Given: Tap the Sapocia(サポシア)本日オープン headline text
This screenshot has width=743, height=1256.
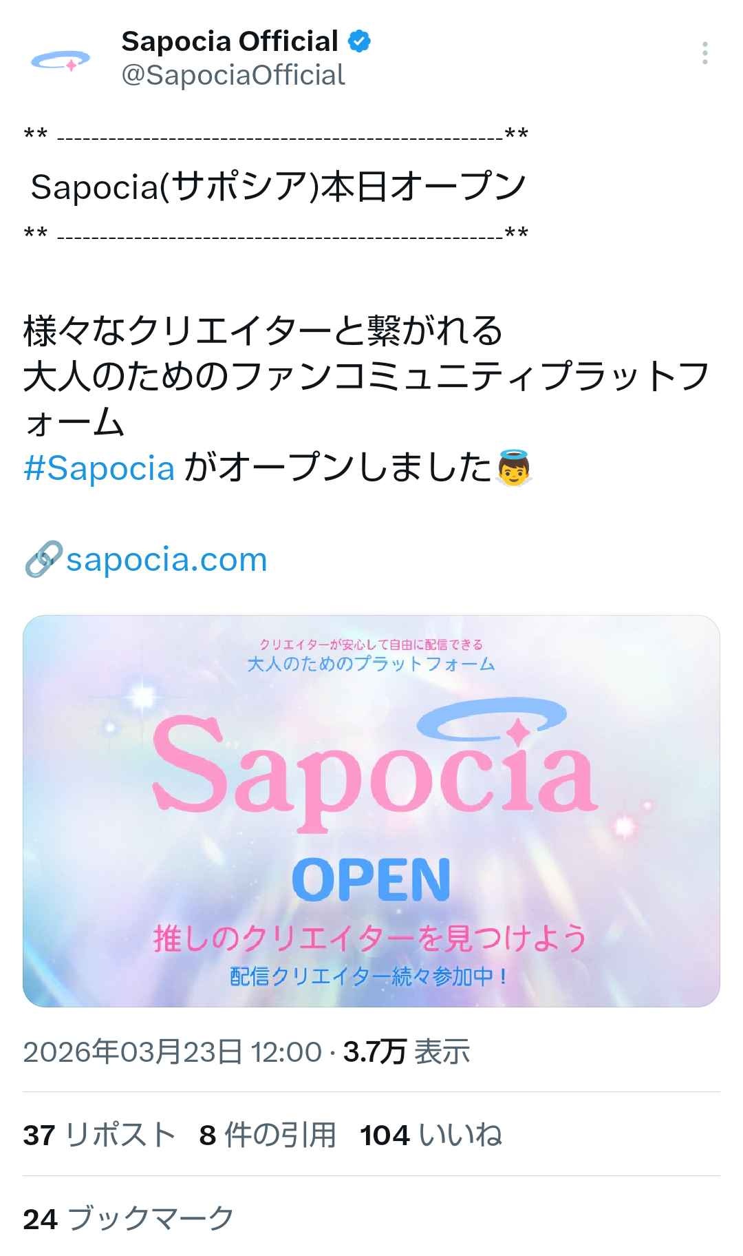Looking at the screenshot, I should click(x=279, y=187).
